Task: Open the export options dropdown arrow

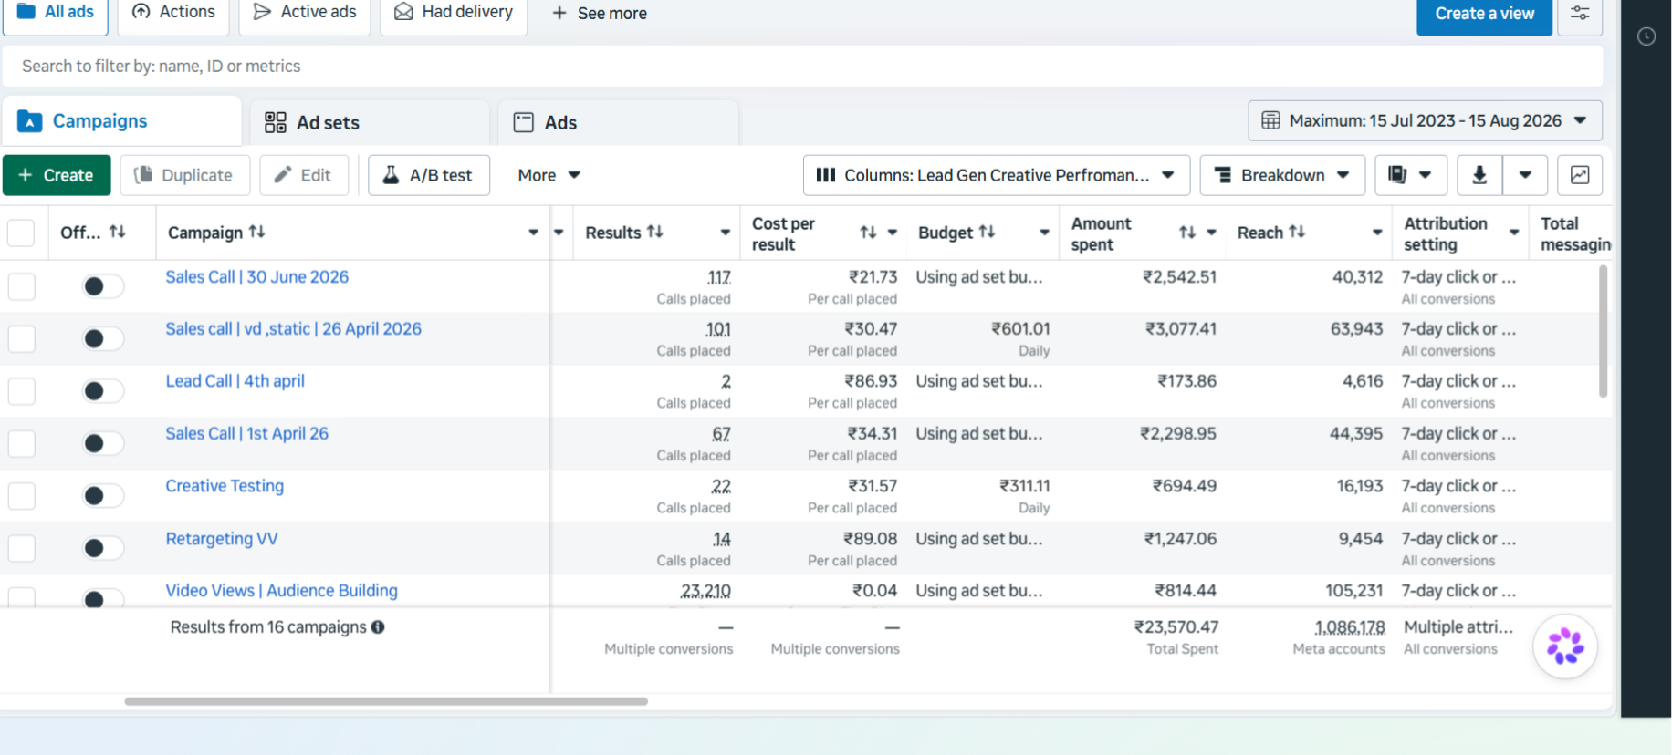Action: [x=1524, y=175]
